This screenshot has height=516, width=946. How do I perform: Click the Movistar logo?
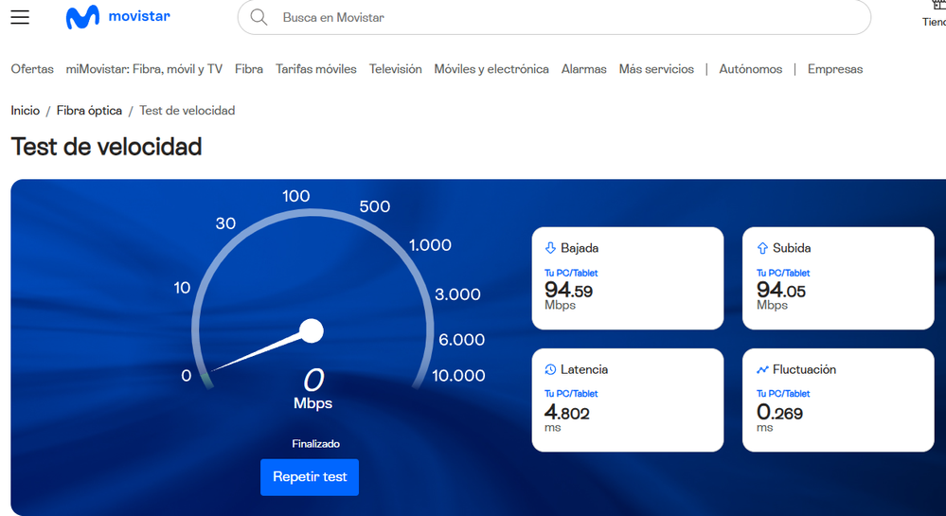pyautogui.click(x=117, y=17)
